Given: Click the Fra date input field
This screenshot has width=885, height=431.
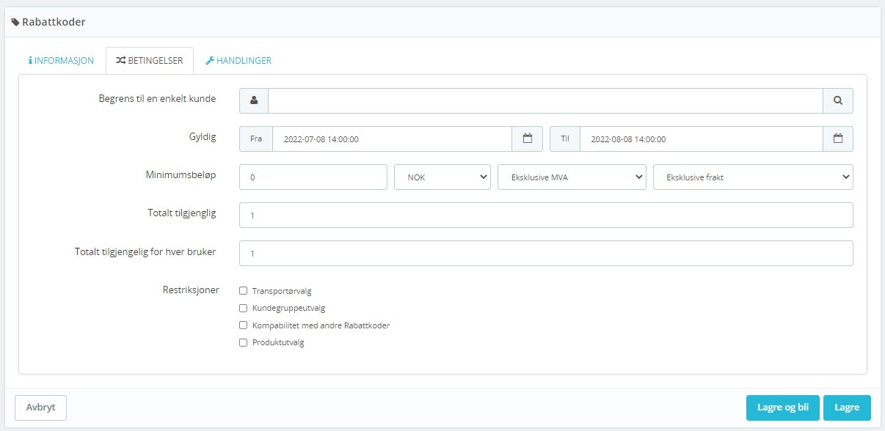Looking at the screenshot, I should point(392,139).
